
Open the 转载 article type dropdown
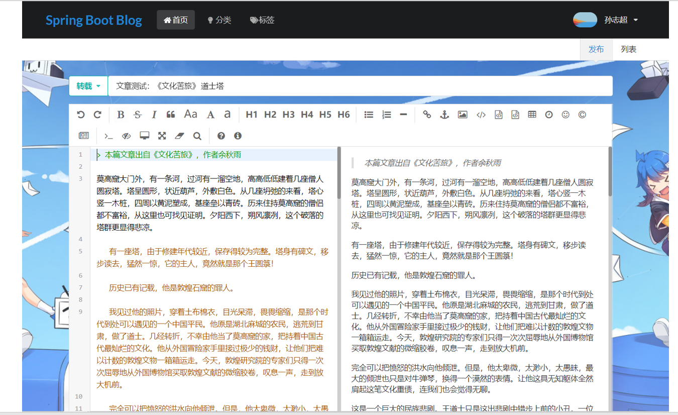[x=88, y=86]
